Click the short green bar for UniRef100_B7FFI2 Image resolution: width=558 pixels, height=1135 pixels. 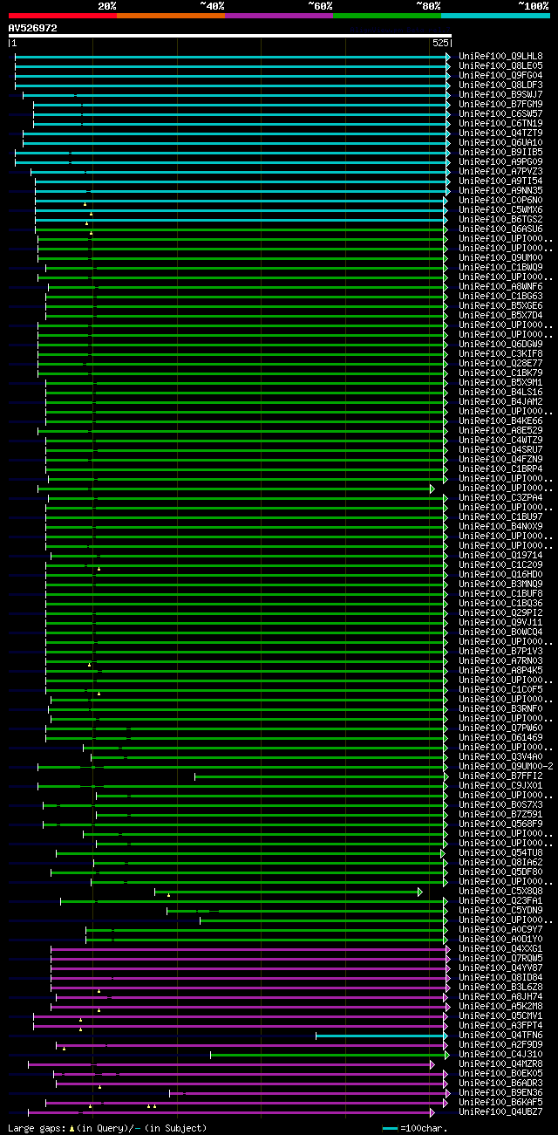point(322,776)
